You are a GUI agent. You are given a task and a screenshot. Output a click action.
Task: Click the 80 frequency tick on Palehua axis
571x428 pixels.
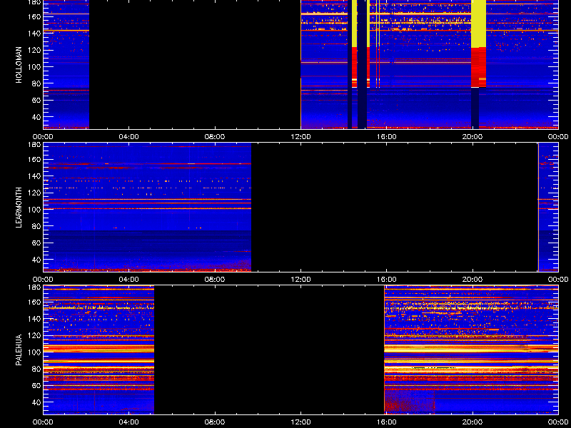tap(36, 369)
